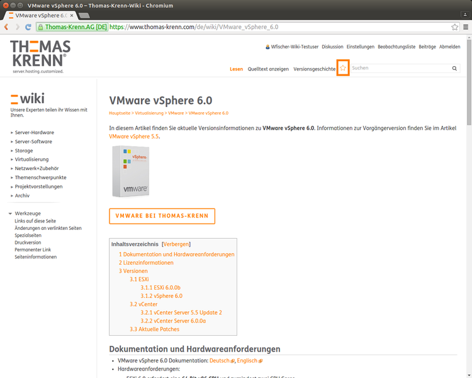Hide table of contents via Verbergen
Viewport: 472px width, 378px height.
click(176, 244)
